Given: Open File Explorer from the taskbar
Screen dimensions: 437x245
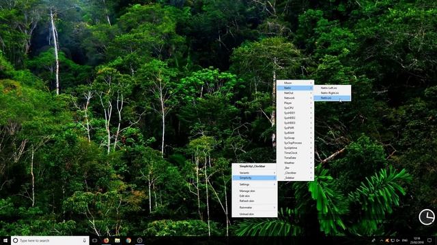Looking at the screenshot, I should pos(117,240).
